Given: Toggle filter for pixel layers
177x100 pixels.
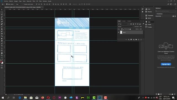Looking at the screenshot, I should pyautogui.click(x=131, y=24).
